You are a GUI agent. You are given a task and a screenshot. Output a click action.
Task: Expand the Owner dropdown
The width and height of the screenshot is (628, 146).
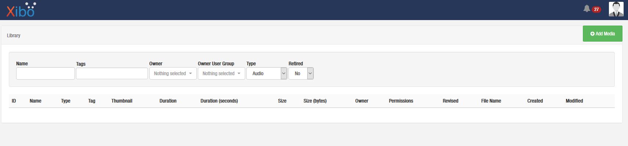[173, 73]
